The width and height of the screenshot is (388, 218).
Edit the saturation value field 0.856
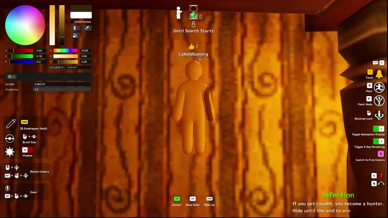tap(85, 56)
